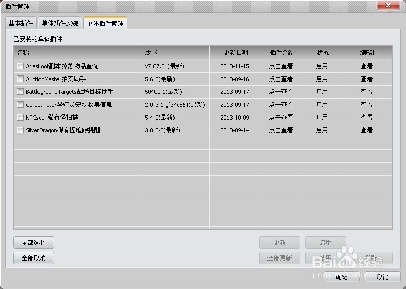Click the 启用 button below the table

click(326, 243)
